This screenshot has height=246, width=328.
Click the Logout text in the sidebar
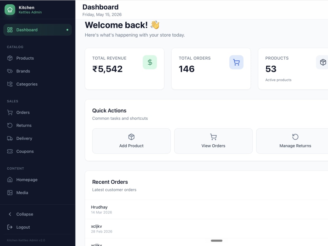(x=23, y=227)
